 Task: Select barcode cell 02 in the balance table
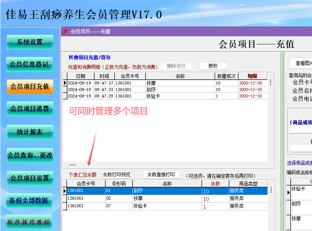tap(119, 198)
